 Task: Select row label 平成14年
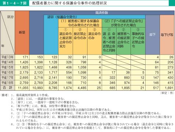pos(7,62)
